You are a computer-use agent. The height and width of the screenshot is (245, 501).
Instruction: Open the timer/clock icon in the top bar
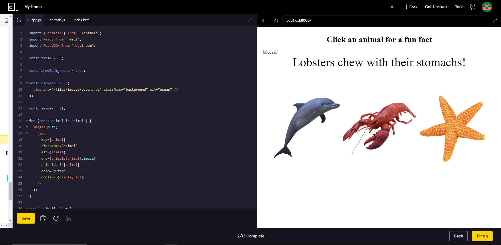coord(473,7)
